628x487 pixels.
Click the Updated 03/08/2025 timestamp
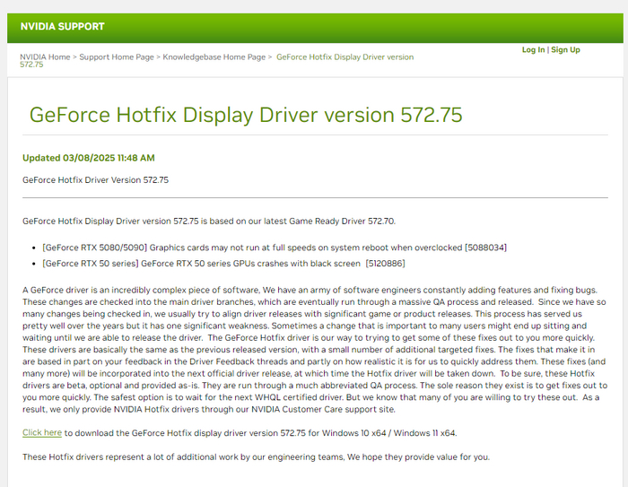coord(89,158)
